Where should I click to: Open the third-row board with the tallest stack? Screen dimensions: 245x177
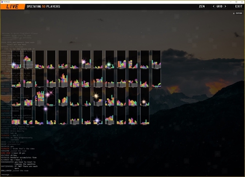[x=40, y=97]
